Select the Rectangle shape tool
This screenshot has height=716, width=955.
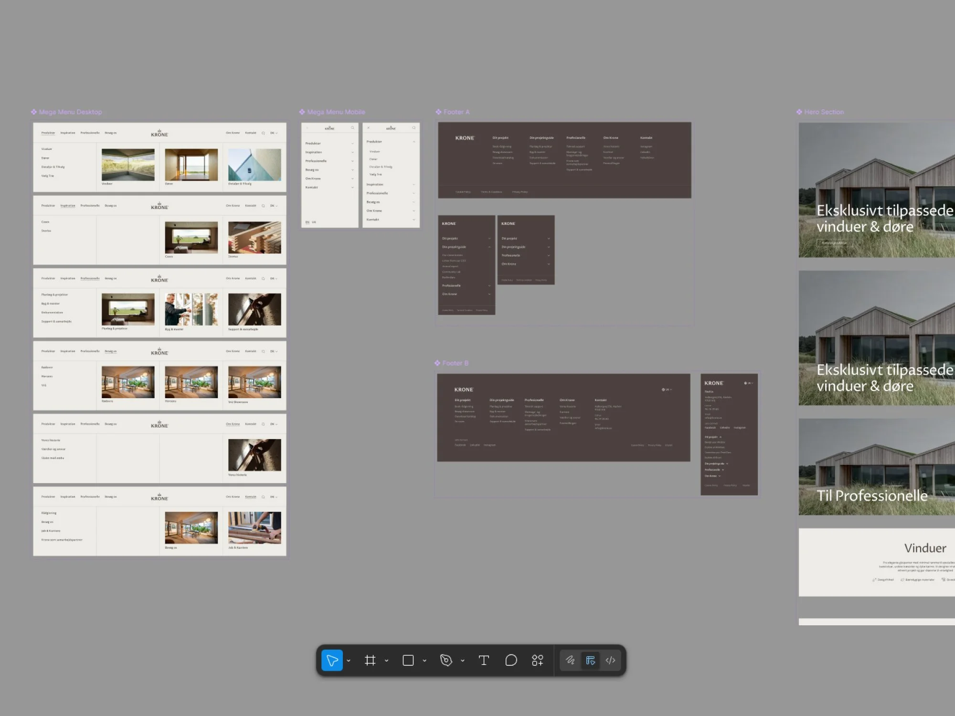[408, 661]
